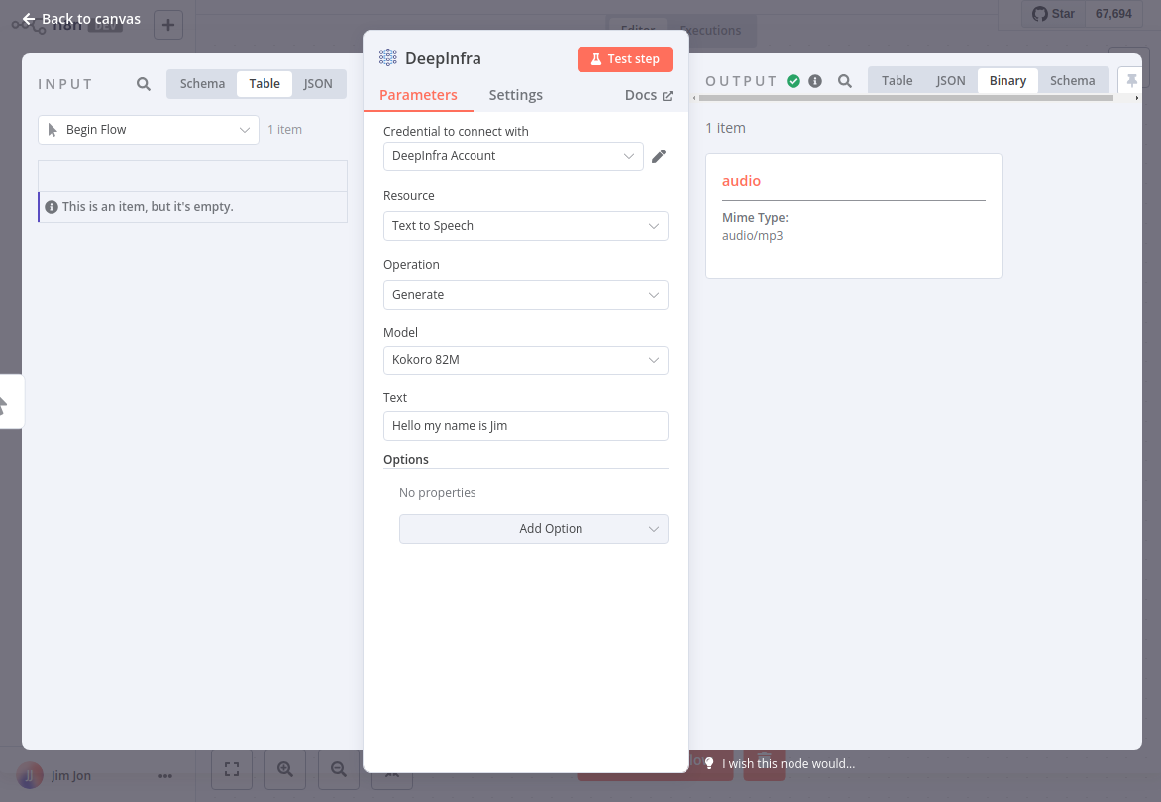Open DeepInfra Account credential dropdown

pyautogui.click(x=513, y=156)
